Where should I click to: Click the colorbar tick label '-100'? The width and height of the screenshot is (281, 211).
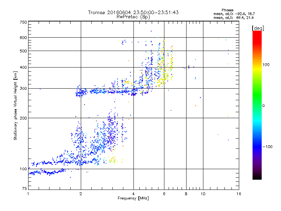coord(267,147)
